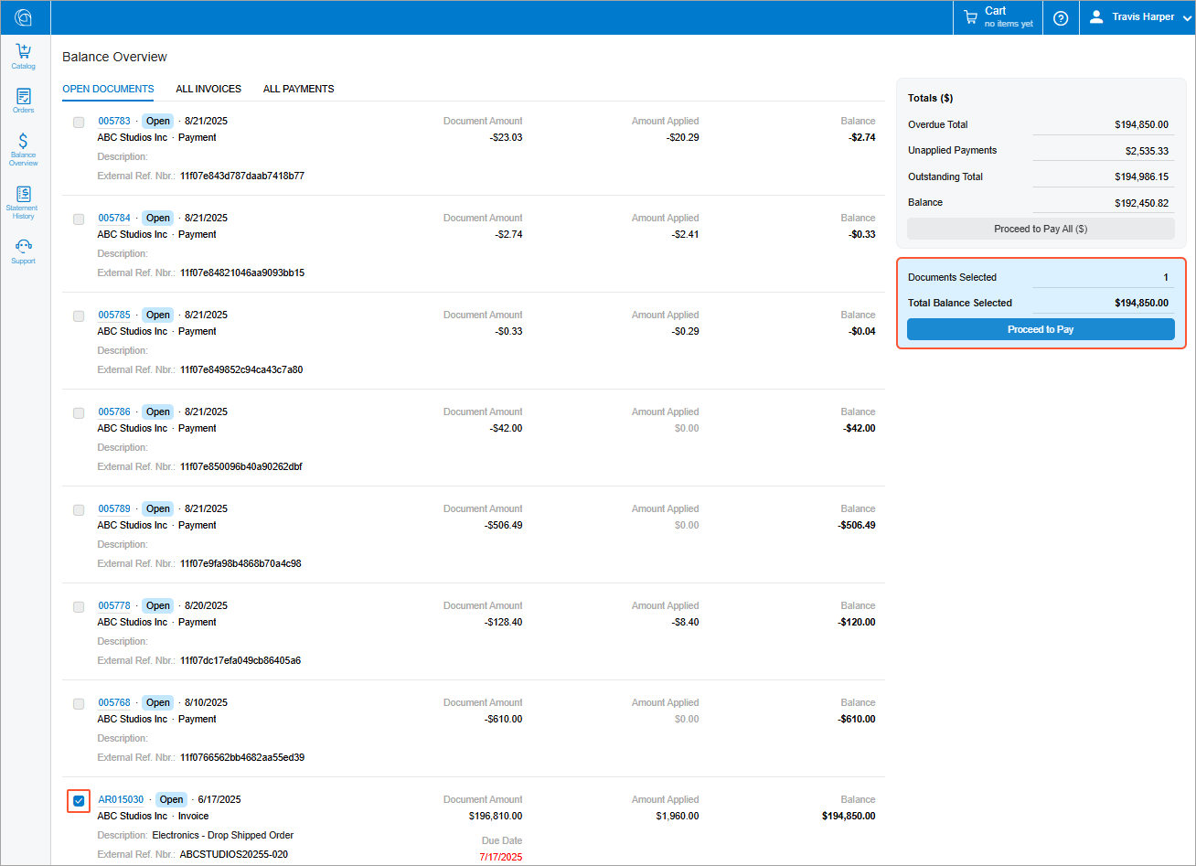Open payment document link 005786
Viewport: 1196px width, 866px height.
(x=114, y=412)
